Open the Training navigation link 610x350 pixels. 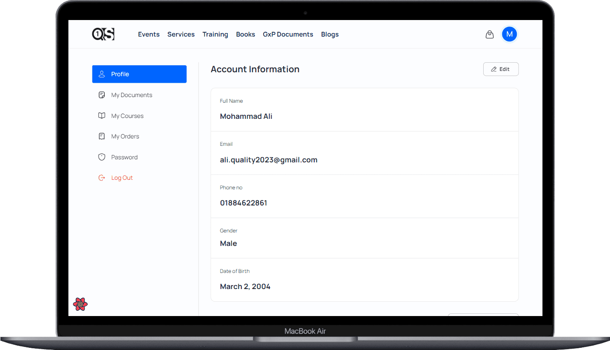[x=215, y=34]
